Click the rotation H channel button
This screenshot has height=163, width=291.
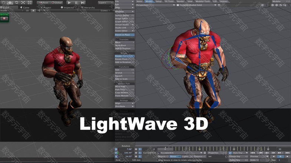tap(116, 149)
